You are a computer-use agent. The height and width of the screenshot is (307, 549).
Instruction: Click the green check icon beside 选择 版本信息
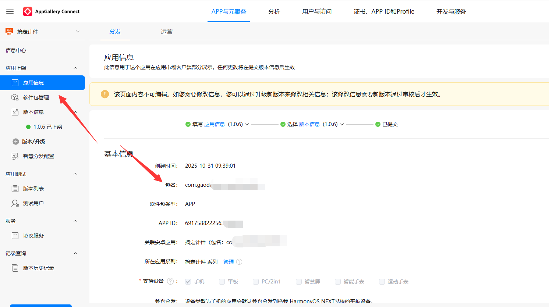pyautogui.click(x=283, y=124)
